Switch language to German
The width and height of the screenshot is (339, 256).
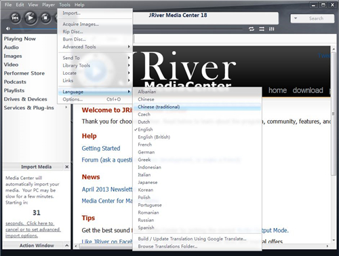[197, 152]
